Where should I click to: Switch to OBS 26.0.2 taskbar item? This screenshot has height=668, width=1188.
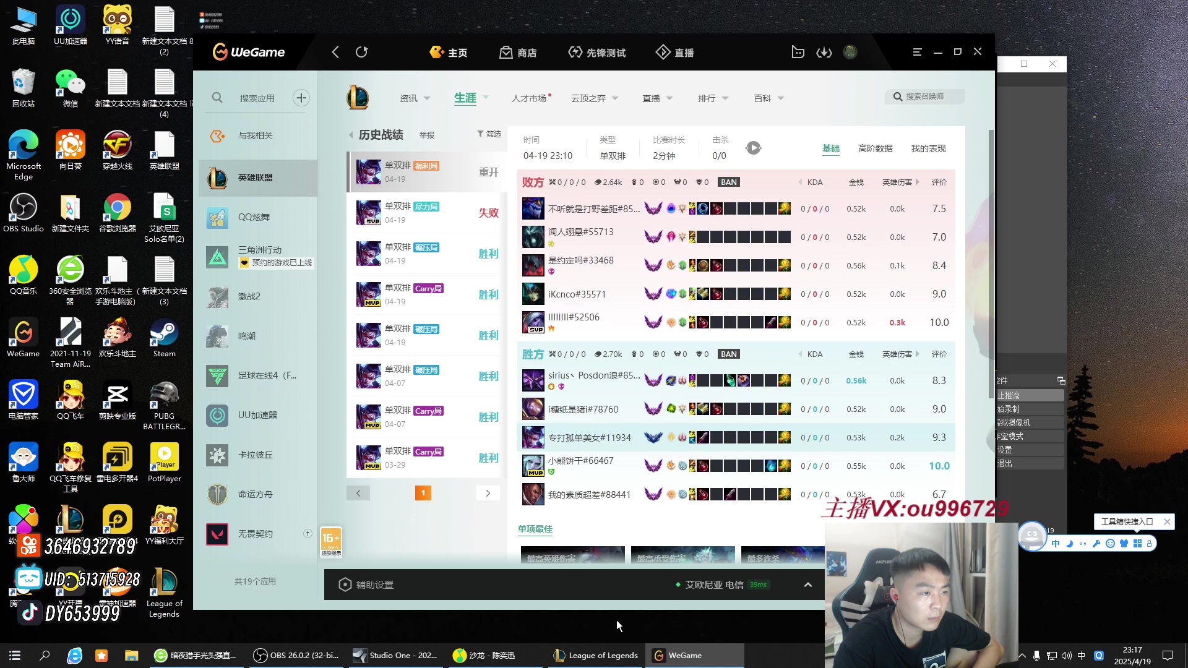(297, 655)
